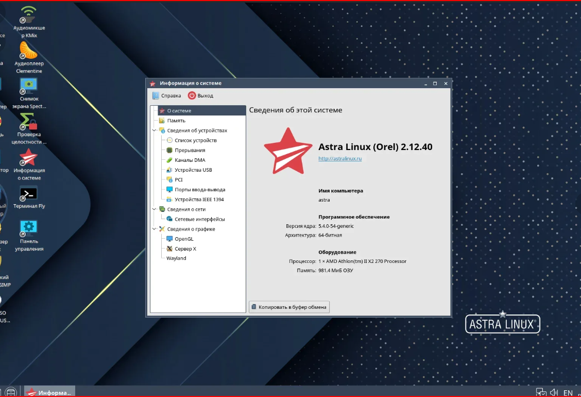Click the Устройства USB icon

tap(169, 170)
